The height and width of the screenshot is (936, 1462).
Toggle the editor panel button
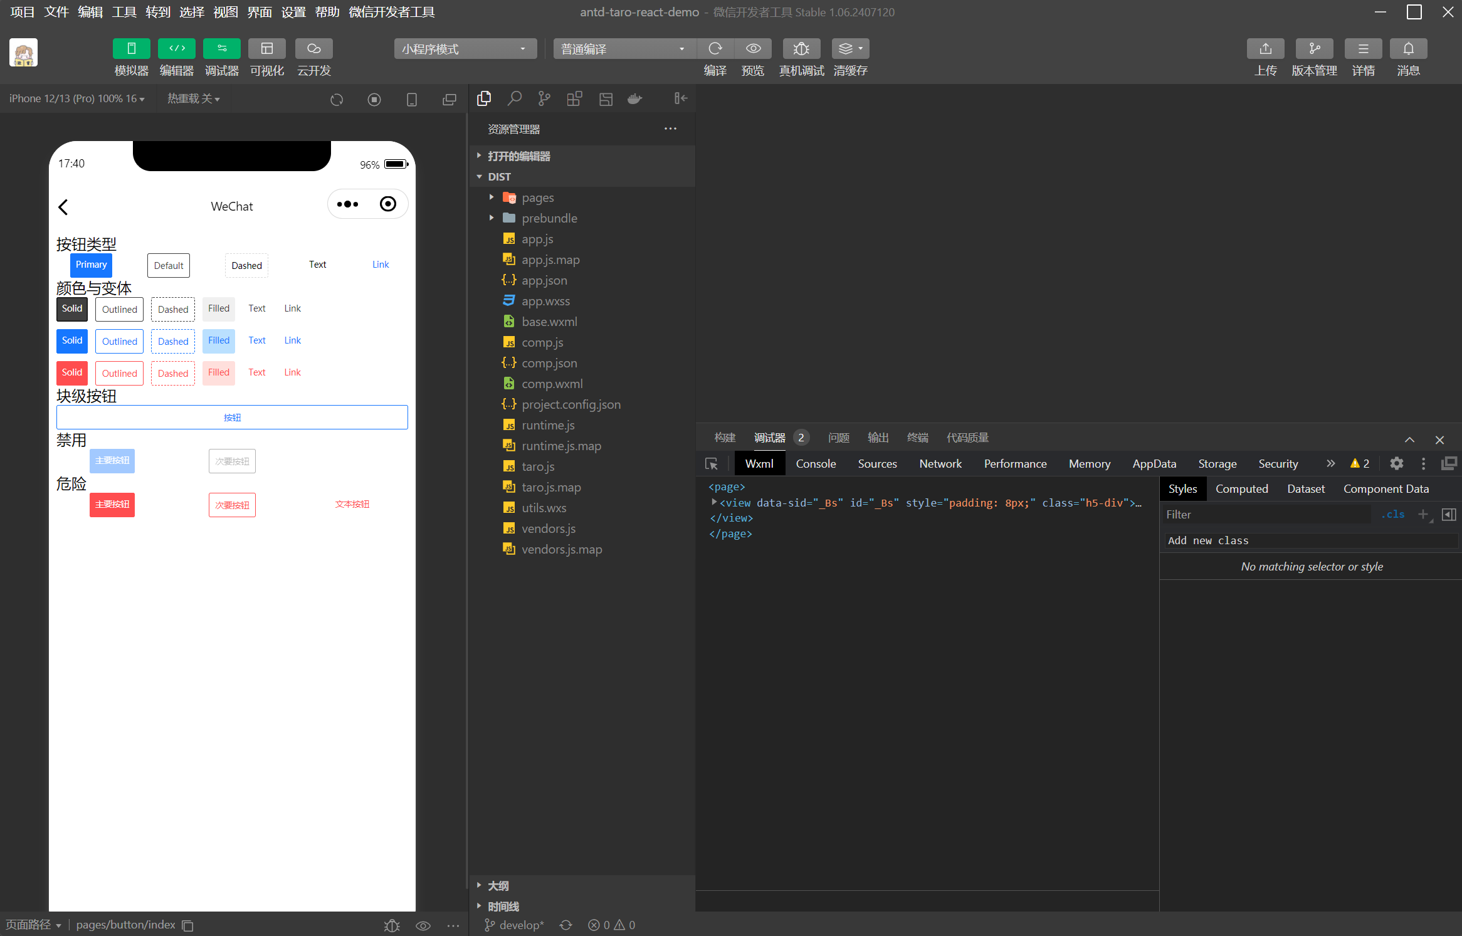pyautogui.click(x=177, y=48)
